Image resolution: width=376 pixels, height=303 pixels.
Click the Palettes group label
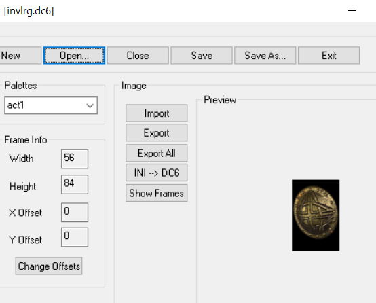click(x=20, y=86)
